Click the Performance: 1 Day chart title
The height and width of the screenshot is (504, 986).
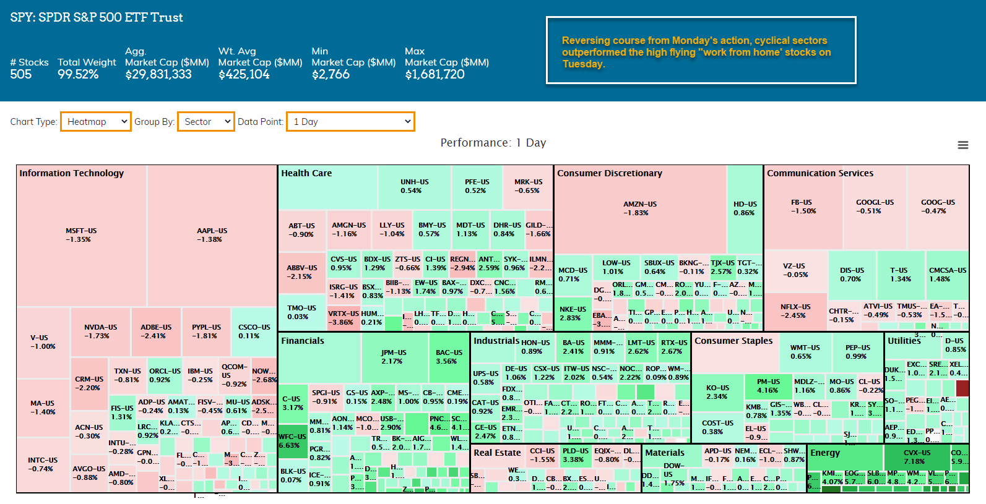493,143
